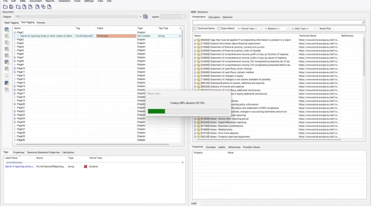Open the Layers combo box
The height and width of the screenshot is (206, 371).
point(173,17)
